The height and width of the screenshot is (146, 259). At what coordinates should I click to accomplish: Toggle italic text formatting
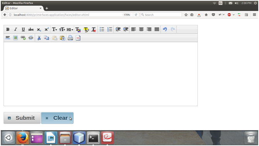15,29
